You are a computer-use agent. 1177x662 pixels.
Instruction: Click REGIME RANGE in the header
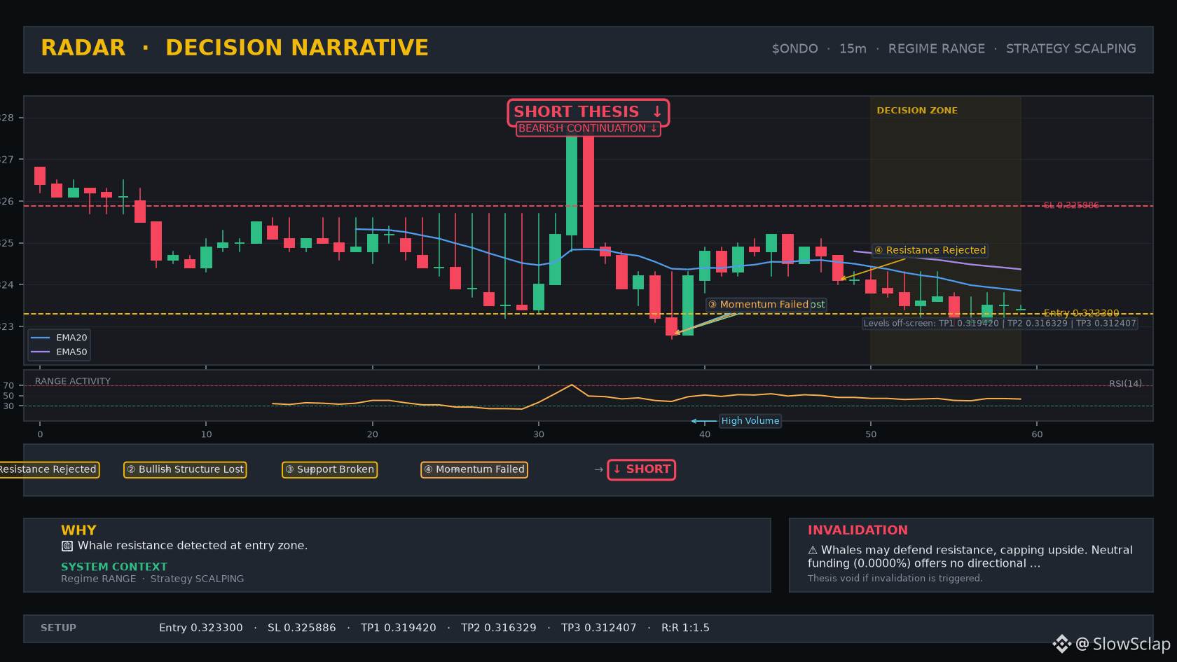pos(936,49)
